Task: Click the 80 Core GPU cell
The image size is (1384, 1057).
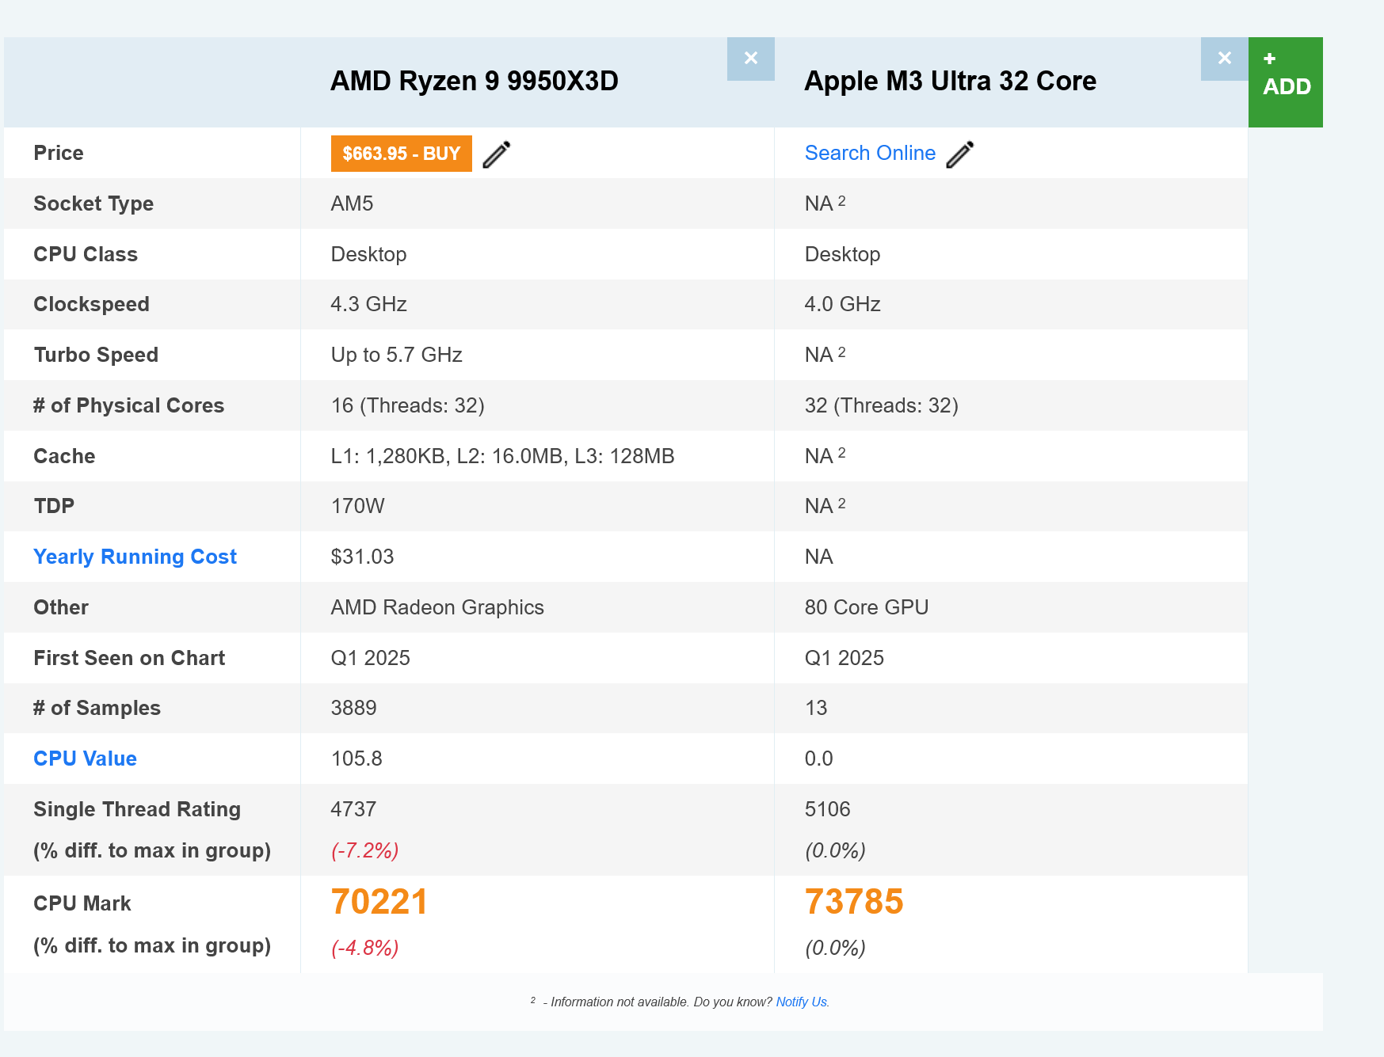Action: click(866, 607)
